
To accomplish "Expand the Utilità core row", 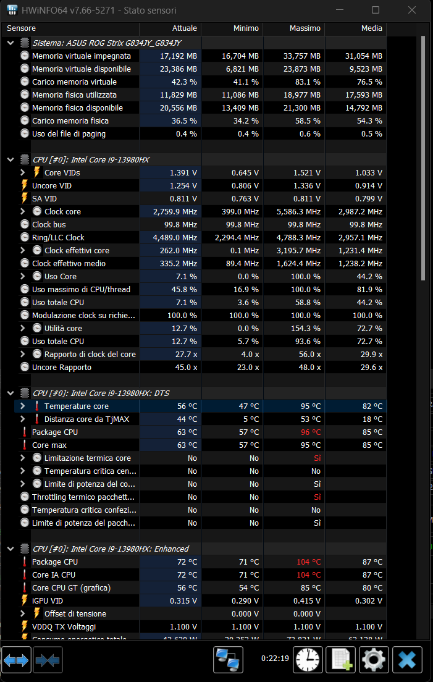I will point(23,329).
